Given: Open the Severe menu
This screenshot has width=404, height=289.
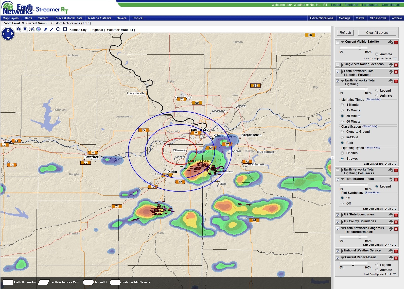Looking at the screenshot, I should 122,18.
